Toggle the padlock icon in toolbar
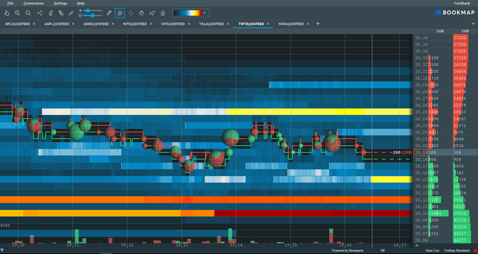 [163, 12]
